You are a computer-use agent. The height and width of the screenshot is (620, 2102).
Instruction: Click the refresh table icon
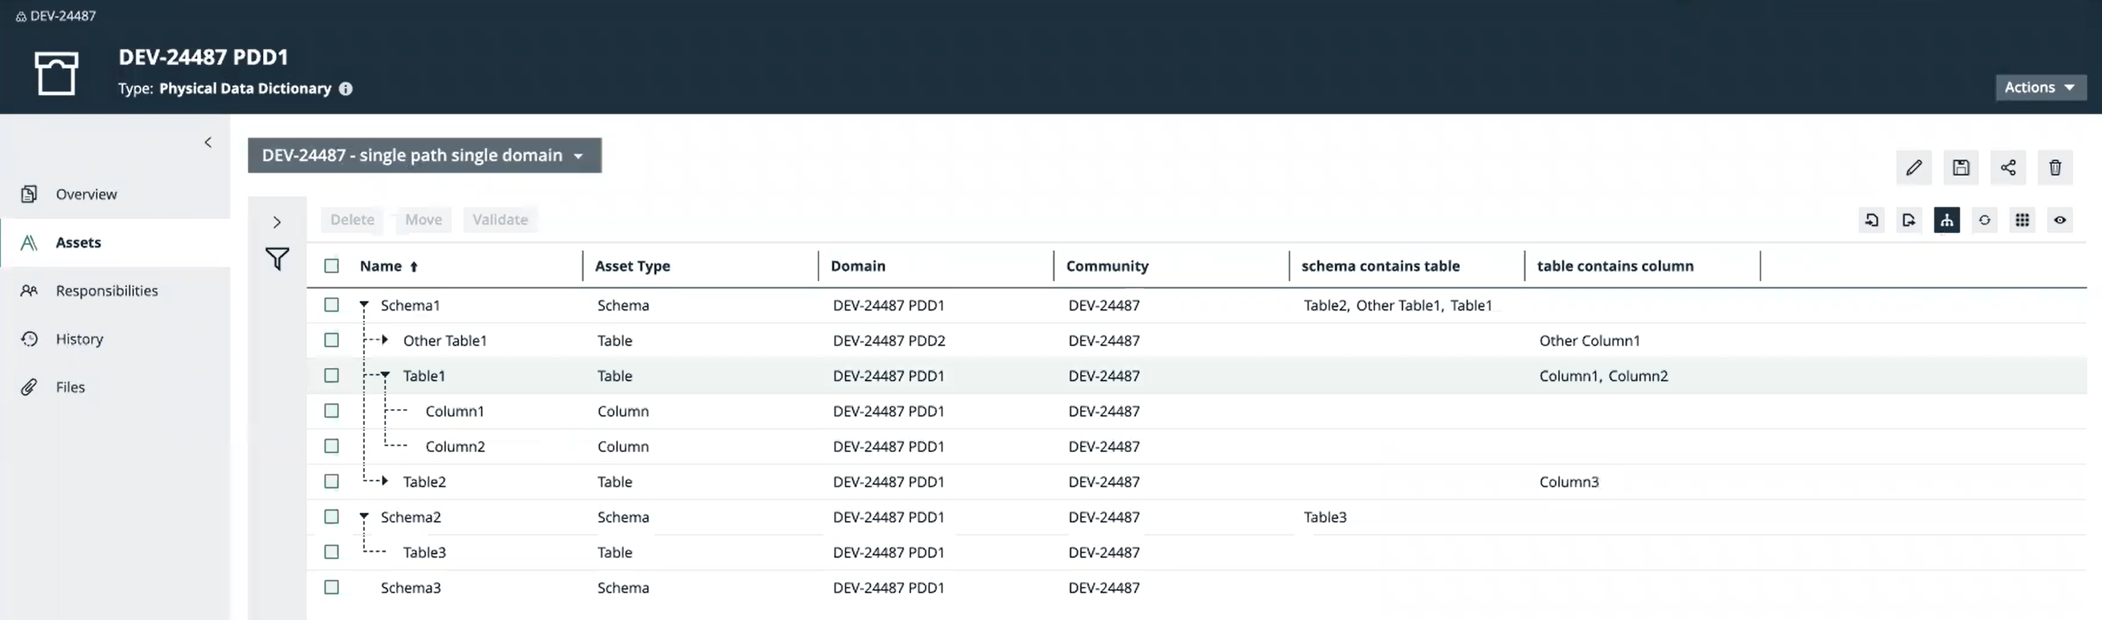pos(1984,220)
